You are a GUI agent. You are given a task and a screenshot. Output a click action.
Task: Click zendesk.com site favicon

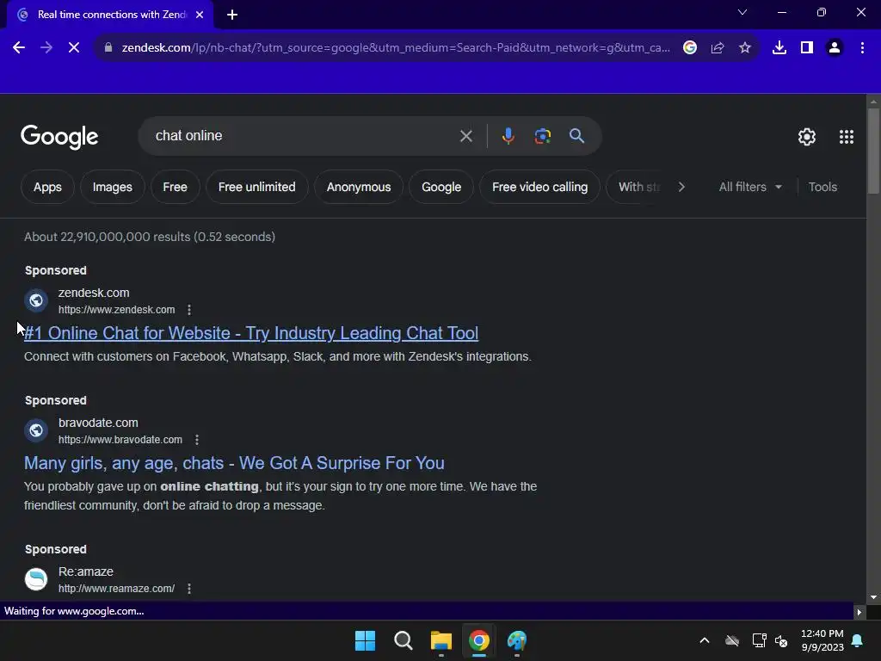click(x=36, y=300)
